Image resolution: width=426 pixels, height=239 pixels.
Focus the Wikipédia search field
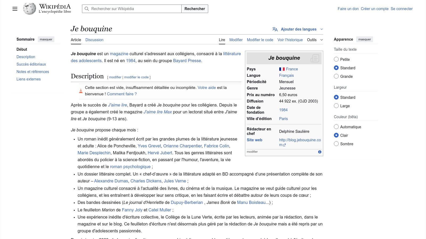point(132,9)
